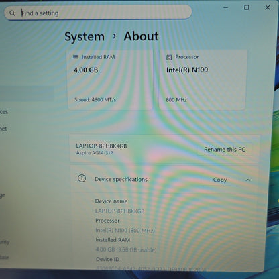Open sidebar item ending in "net"
This screenshot has width=279, height=279.
coord(3,129)
